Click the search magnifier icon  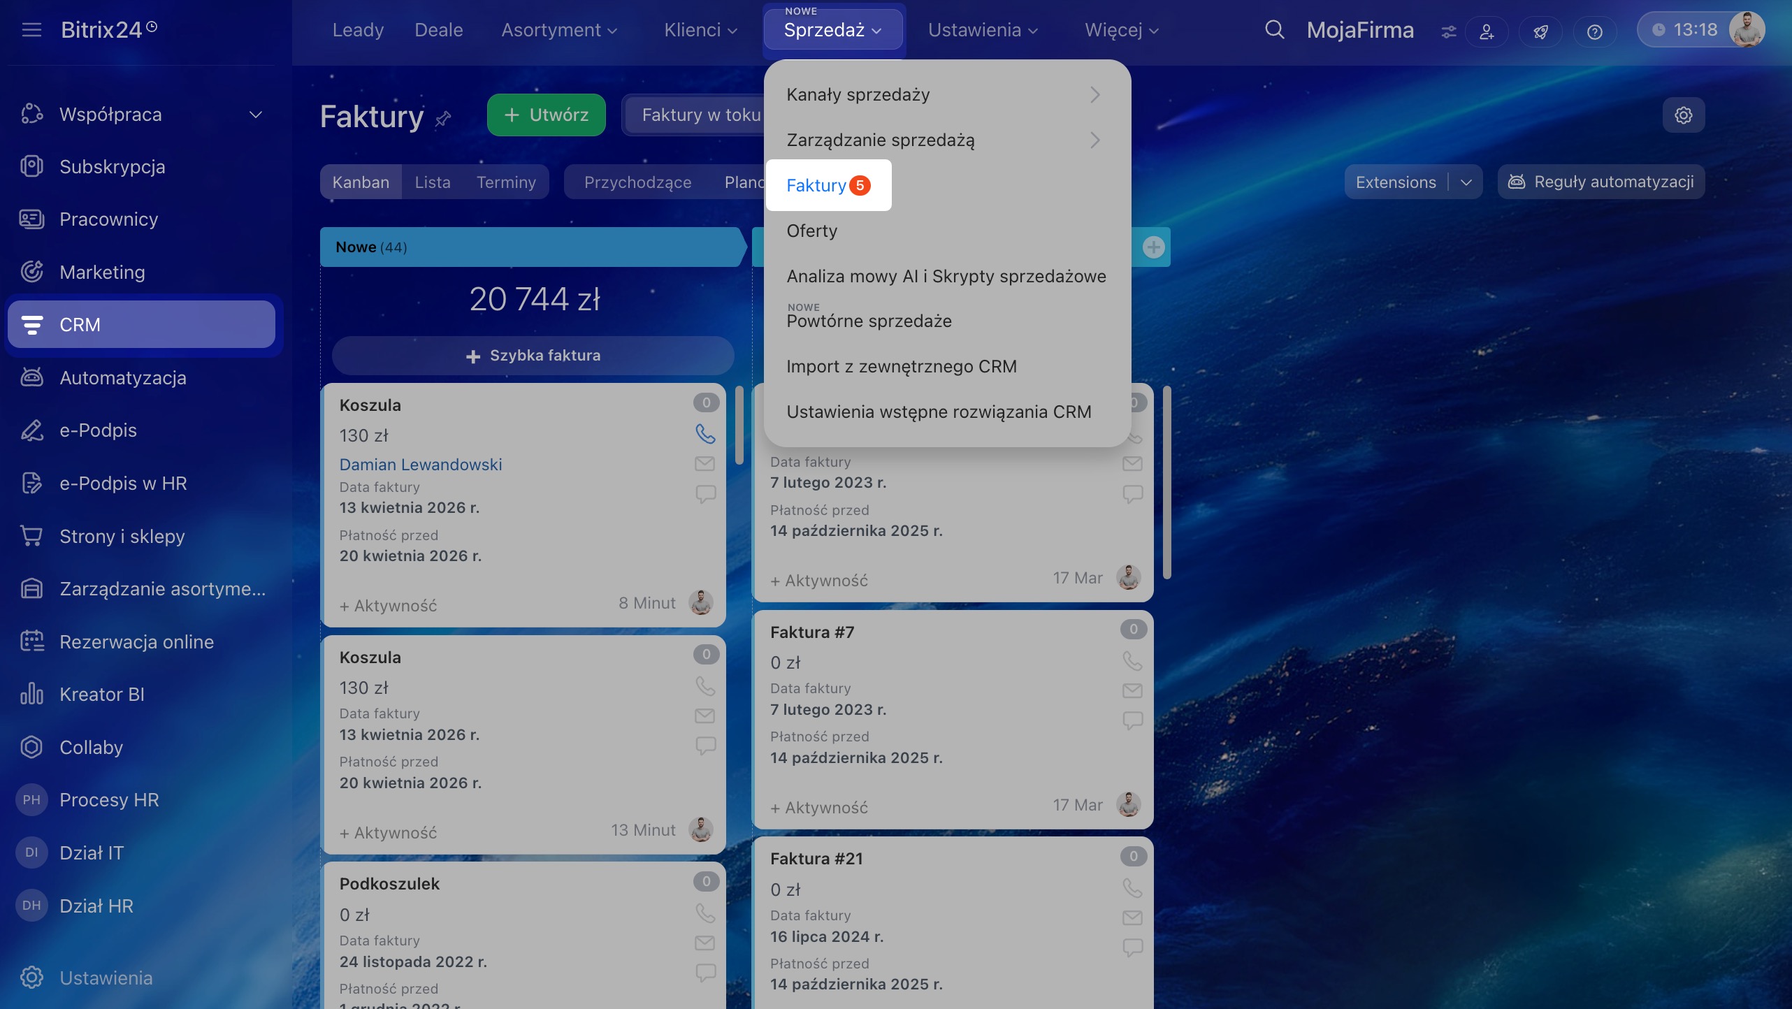click(x=1274, y=30)
